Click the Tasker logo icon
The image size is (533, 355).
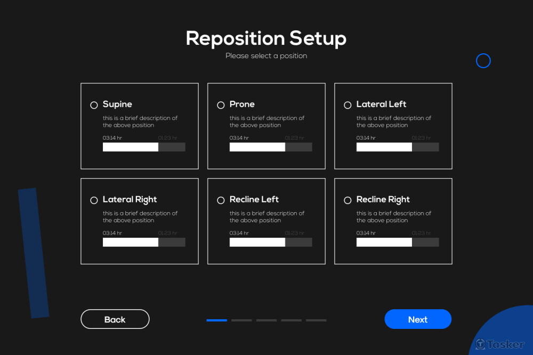click(481, 344)
